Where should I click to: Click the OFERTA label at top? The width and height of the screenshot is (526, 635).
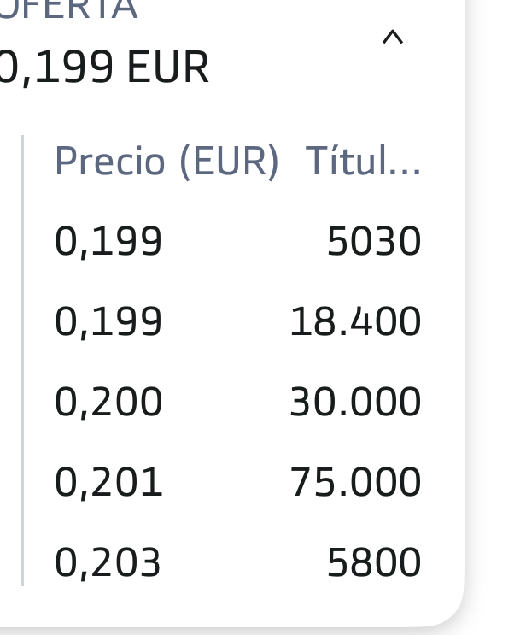point(69,9)
